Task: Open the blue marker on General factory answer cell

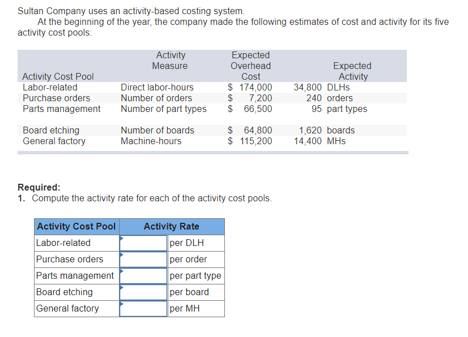Action: [121, 304]
